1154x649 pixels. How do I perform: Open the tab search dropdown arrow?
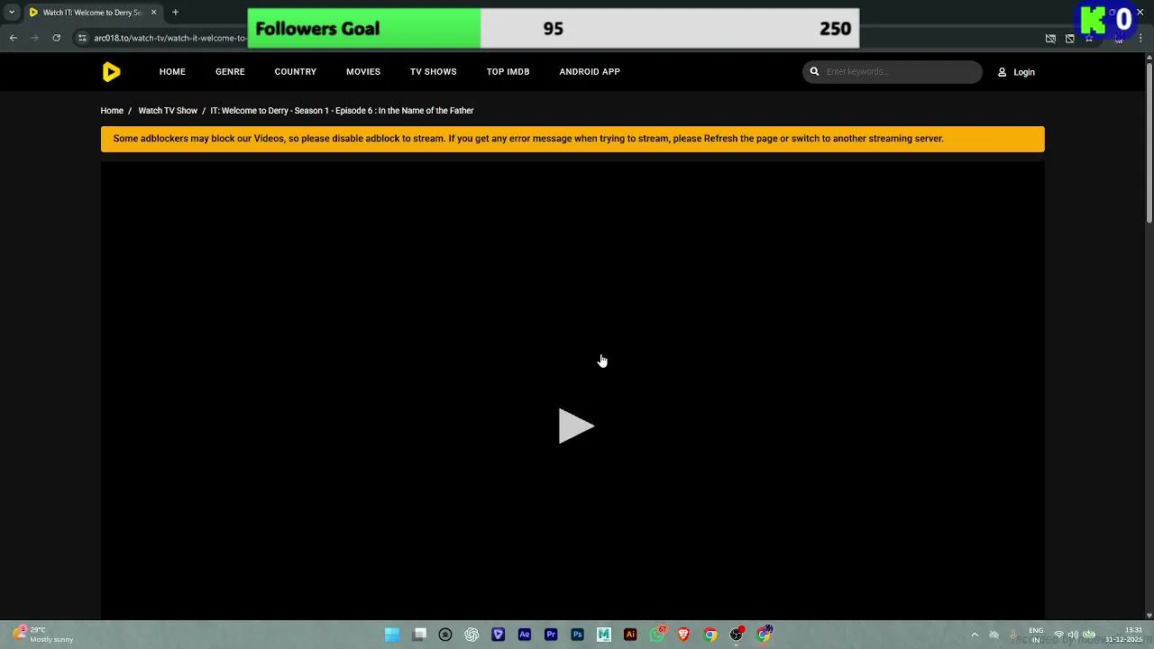coord(12,13)
